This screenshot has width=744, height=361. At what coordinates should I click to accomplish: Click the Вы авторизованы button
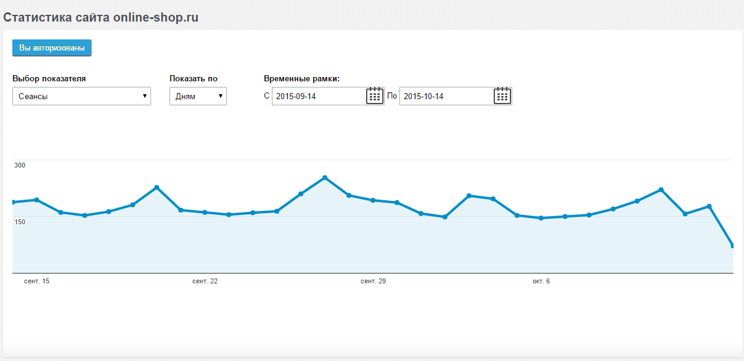[x=52, y=47]
